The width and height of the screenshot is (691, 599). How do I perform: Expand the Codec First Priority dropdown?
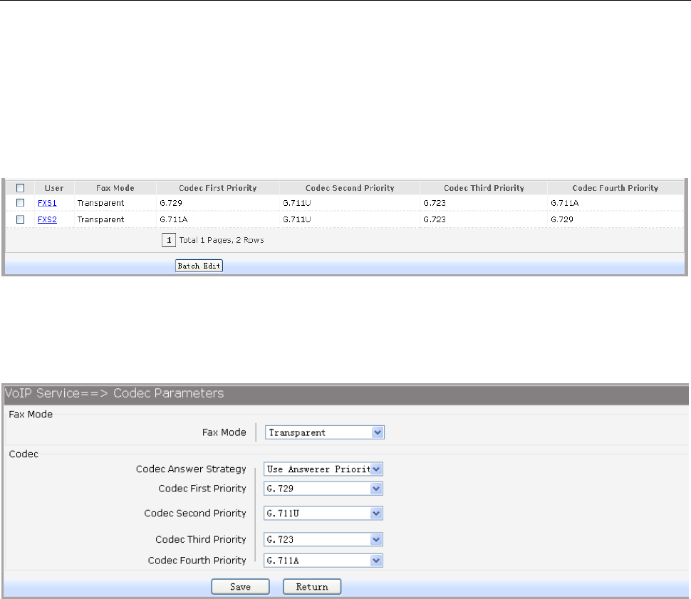coord(323,489)
